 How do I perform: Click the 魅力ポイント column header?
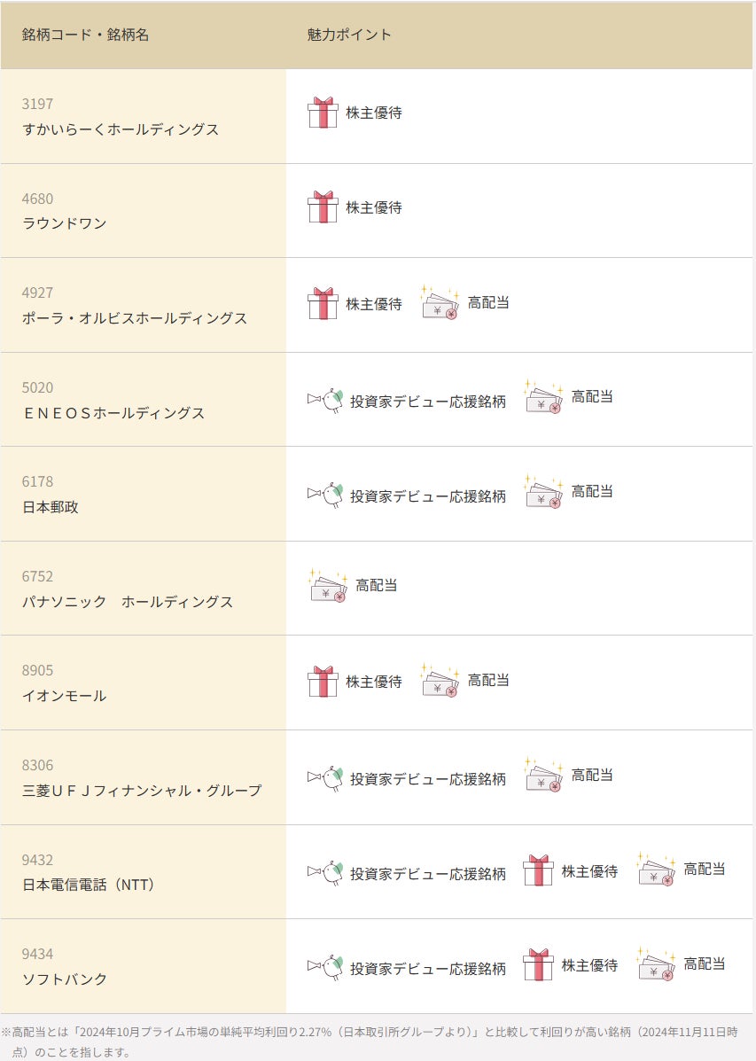pos(349,35)
